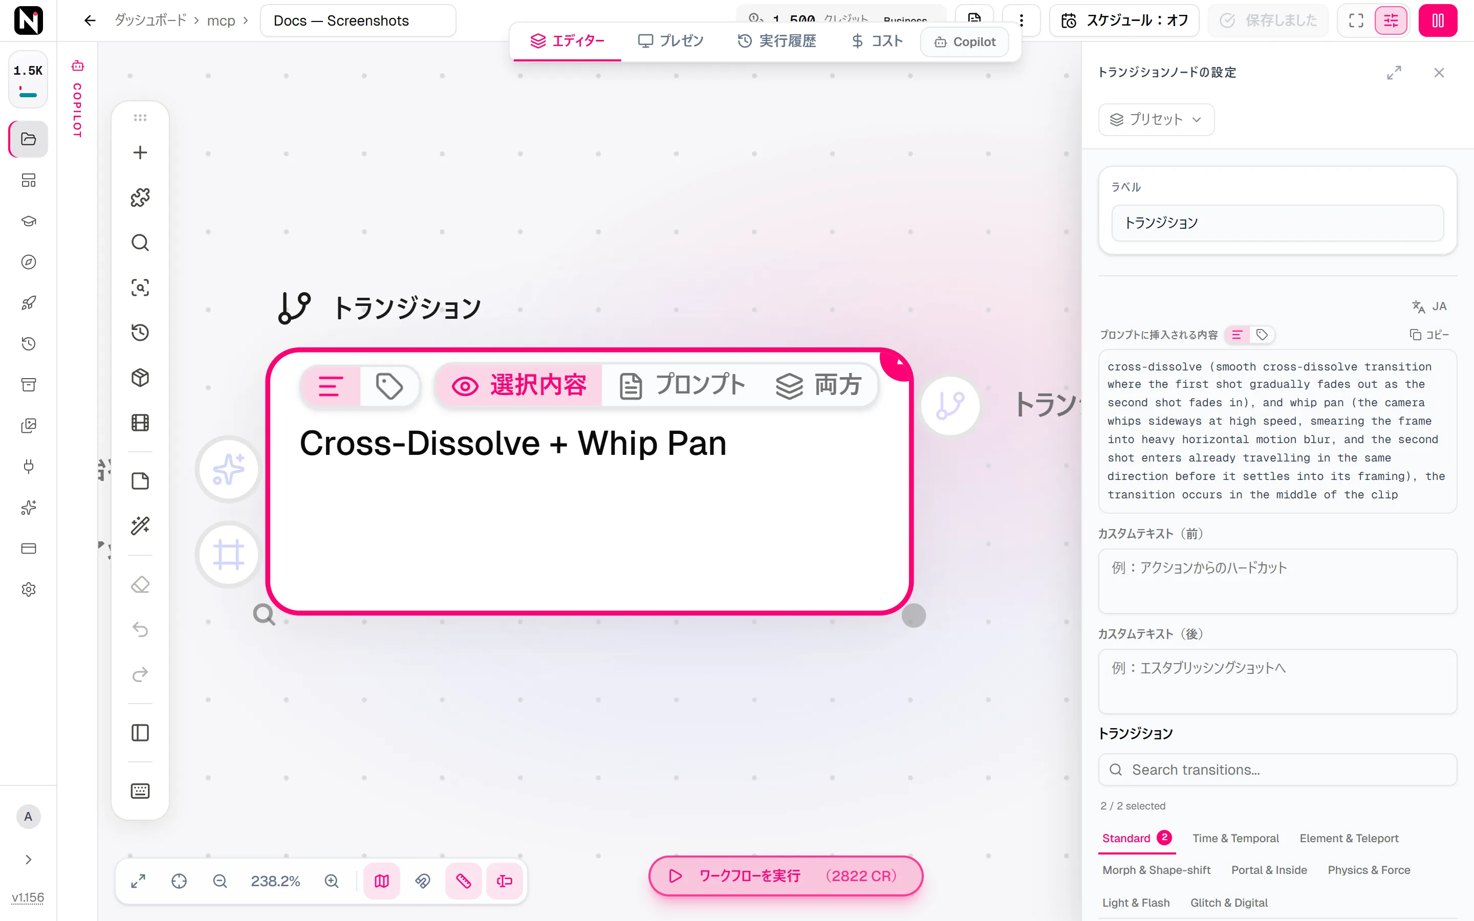Click the frame hashtag button beside node
The image size is (1474, 921).
coord(229,554)
